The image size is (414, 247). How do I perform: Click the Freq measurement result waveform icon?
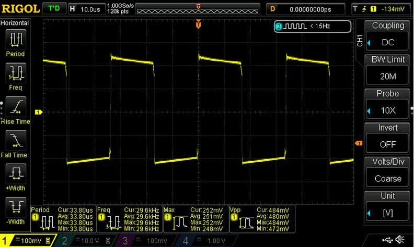(113, 223)
